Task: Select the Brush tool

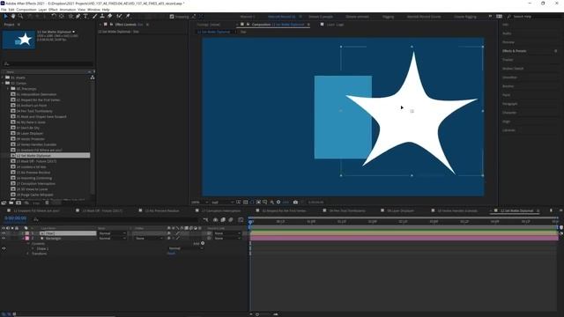Action: [x=95, y=17]
